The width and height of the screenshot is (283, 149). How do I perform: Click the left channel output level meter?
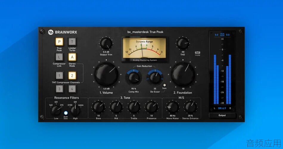216,80
